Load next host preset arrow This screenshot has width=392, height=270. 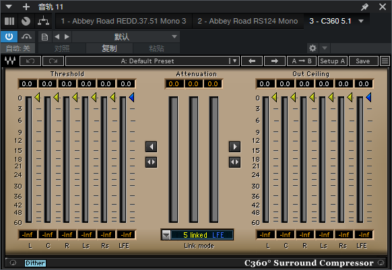(x=67, y=37)
